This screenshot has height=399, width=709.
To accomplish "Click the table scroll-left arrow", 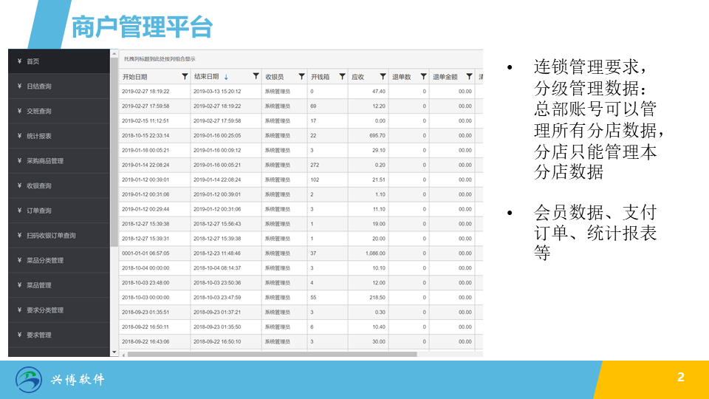I will 123,355.
